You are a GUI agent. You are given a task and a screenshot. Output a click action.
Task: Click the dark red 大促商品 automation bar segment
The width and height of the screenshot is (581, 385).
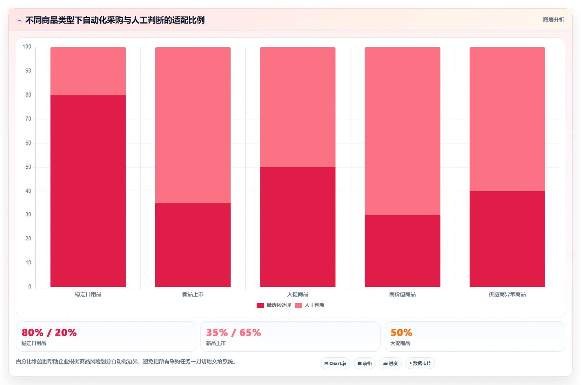(x=298, y=227)
